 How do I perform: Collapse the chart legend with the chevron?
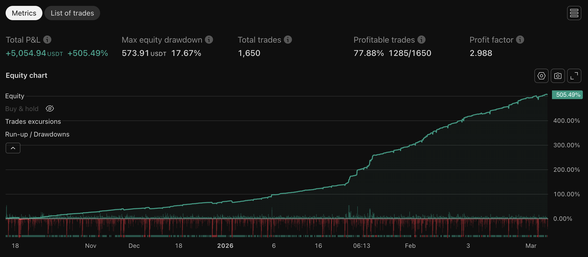click(13, 148)
